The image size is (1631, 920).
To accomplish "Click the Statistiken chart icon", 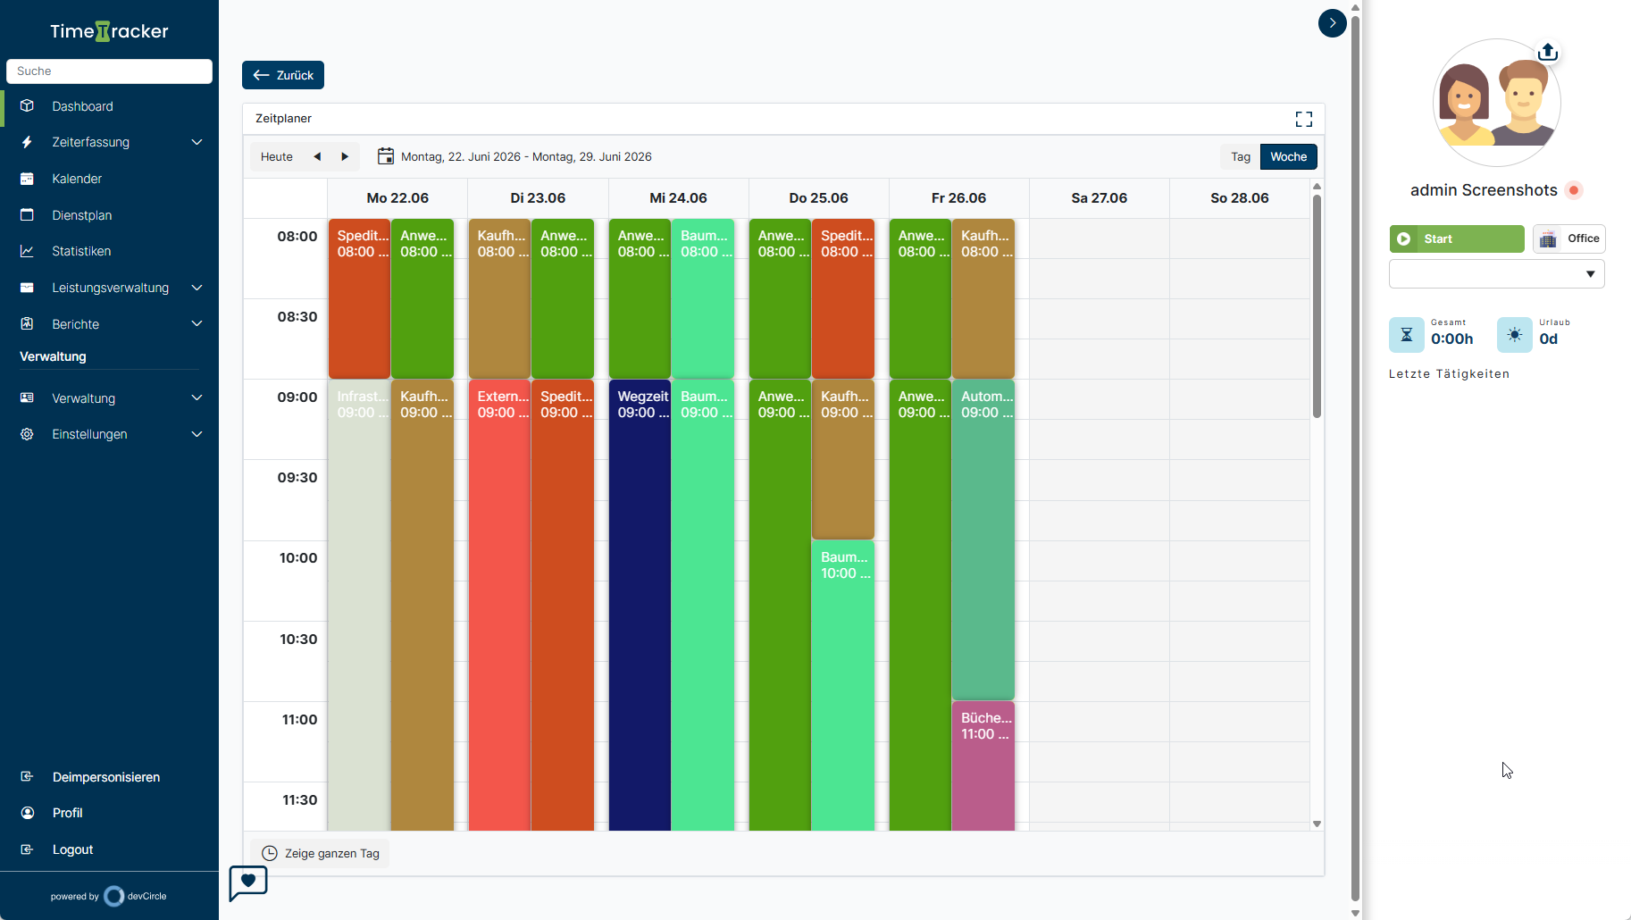I will [x=27, y=251].
